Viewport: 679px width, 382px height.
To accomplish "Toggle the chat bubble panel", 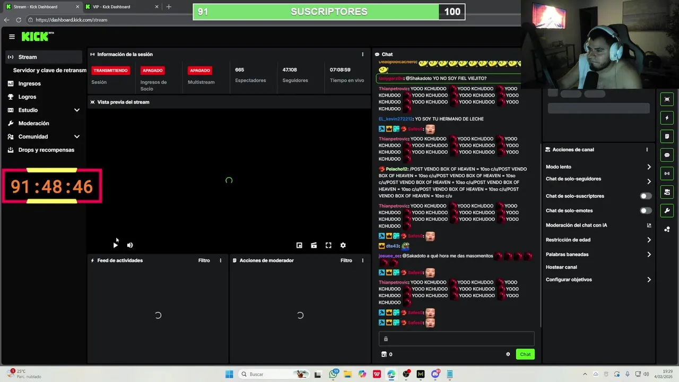I will click(x=667, y=155).
